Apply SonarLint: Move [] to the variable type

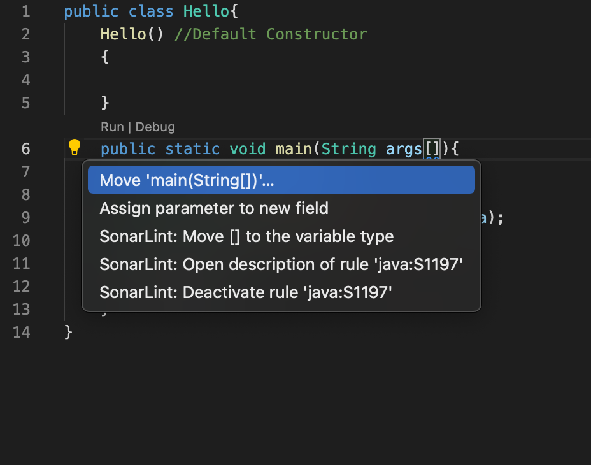(281, 236)
